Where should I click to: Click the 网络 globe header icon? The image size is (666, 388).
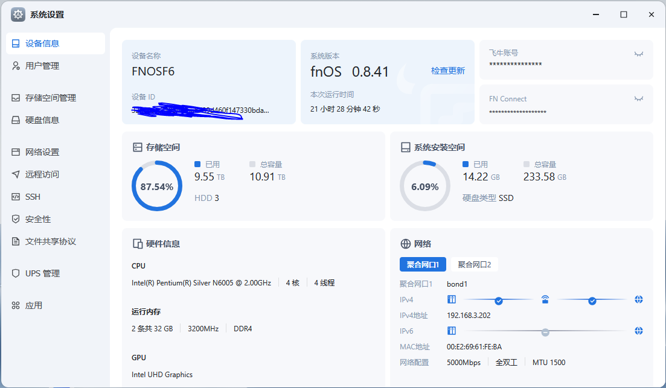click(406, 244)
